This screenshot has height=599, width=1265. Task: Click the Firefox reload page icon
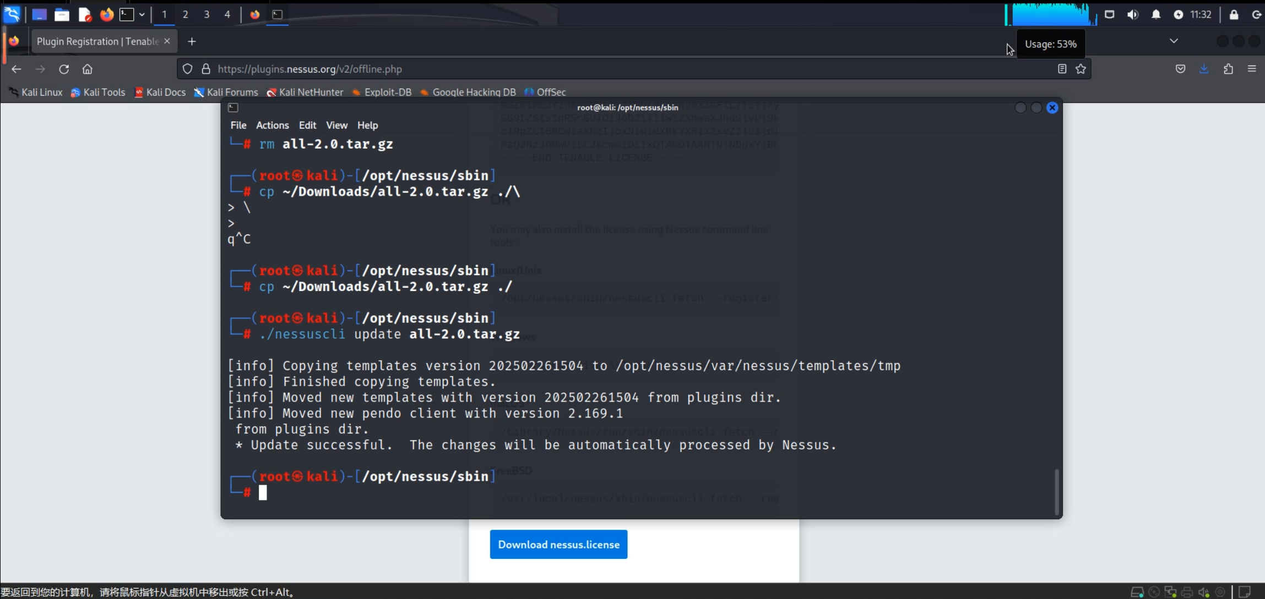pos(64,69)
